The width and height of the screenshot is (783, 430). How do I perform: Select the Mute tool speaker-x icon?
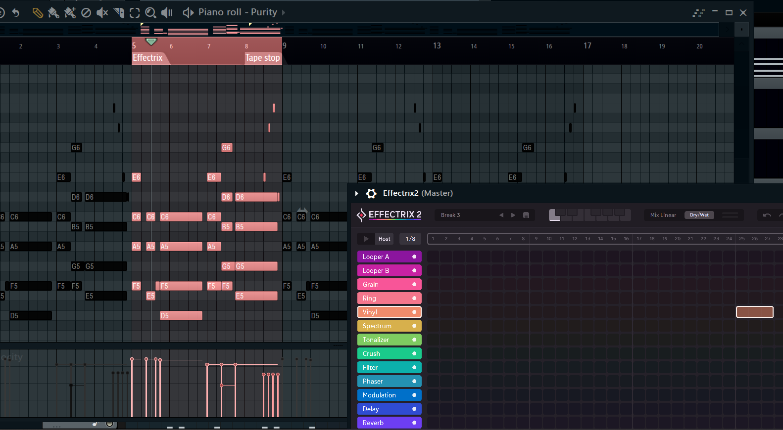[x=102, y=12]
